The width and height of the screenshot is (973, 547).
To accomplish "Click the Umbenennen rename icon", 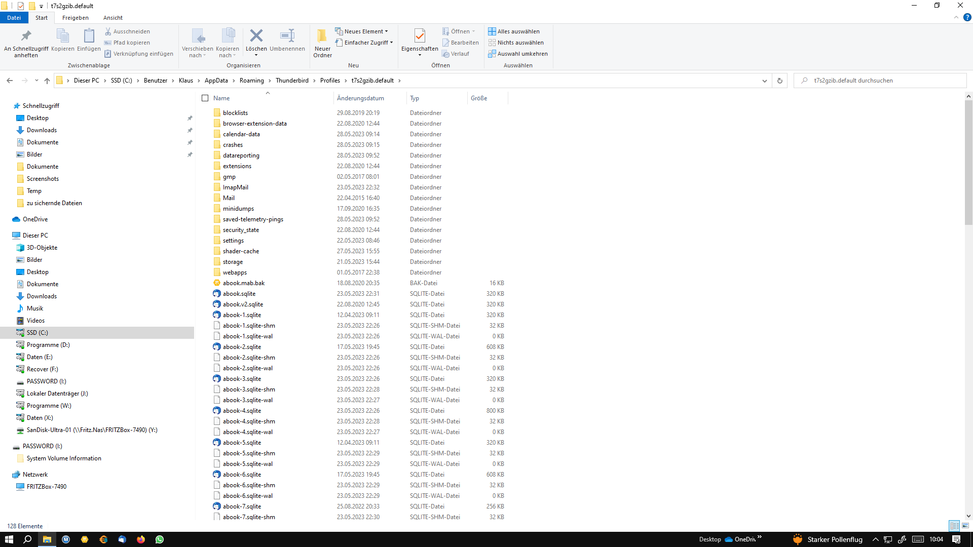I will 287,36.
